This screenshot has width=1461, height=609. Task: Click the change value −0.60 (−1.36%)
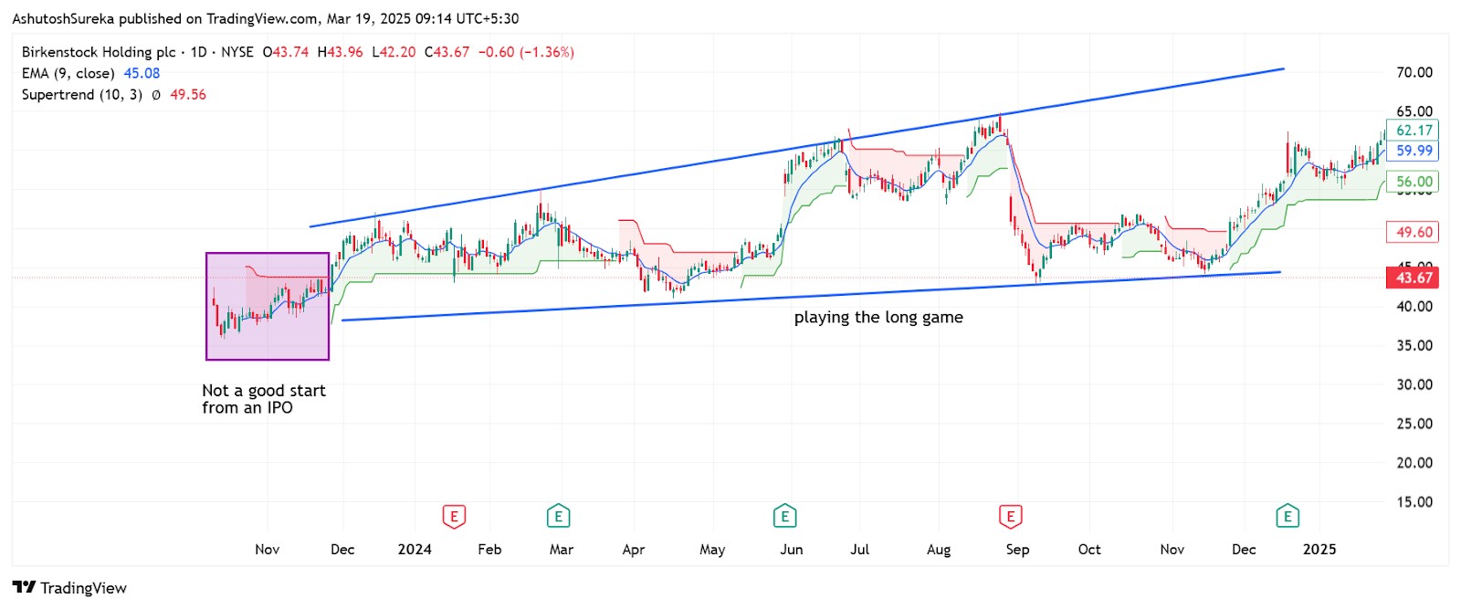pos(526,52)
